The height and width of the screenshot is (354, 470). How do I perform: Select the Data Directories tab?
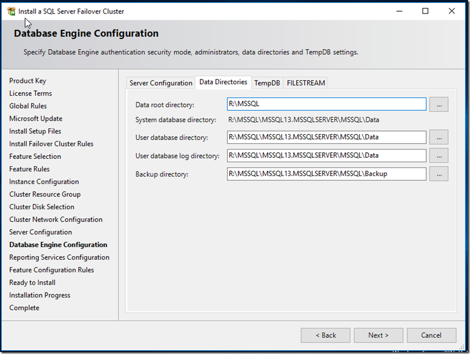point(223,82)
